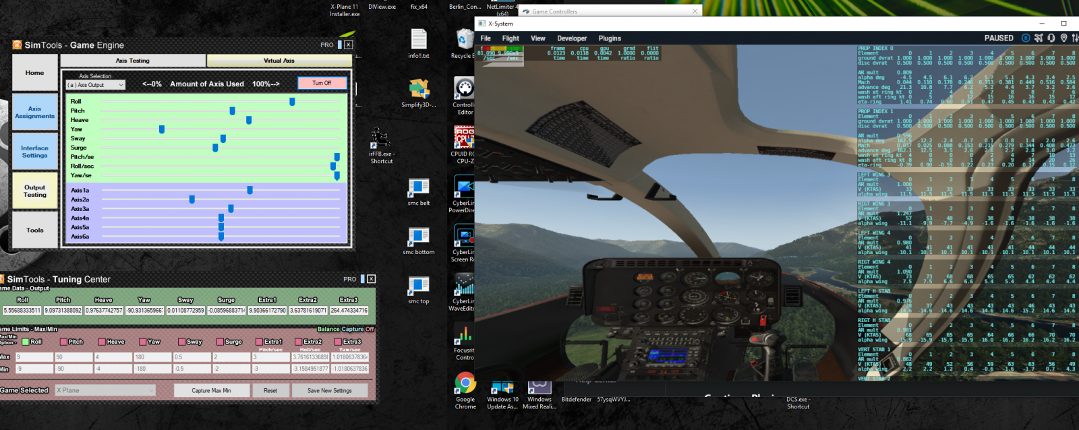Open the Controller Editor desktop icon
1079x430 pixels.
(x=464, y=96)
